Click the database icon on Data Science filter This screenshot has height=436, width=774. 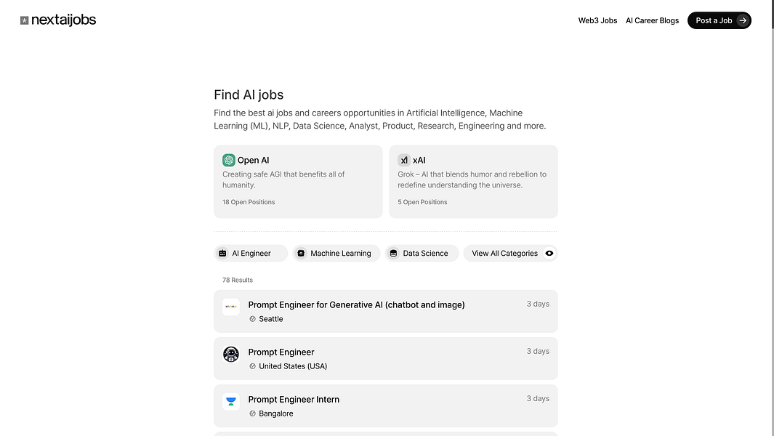click(393, 253)
